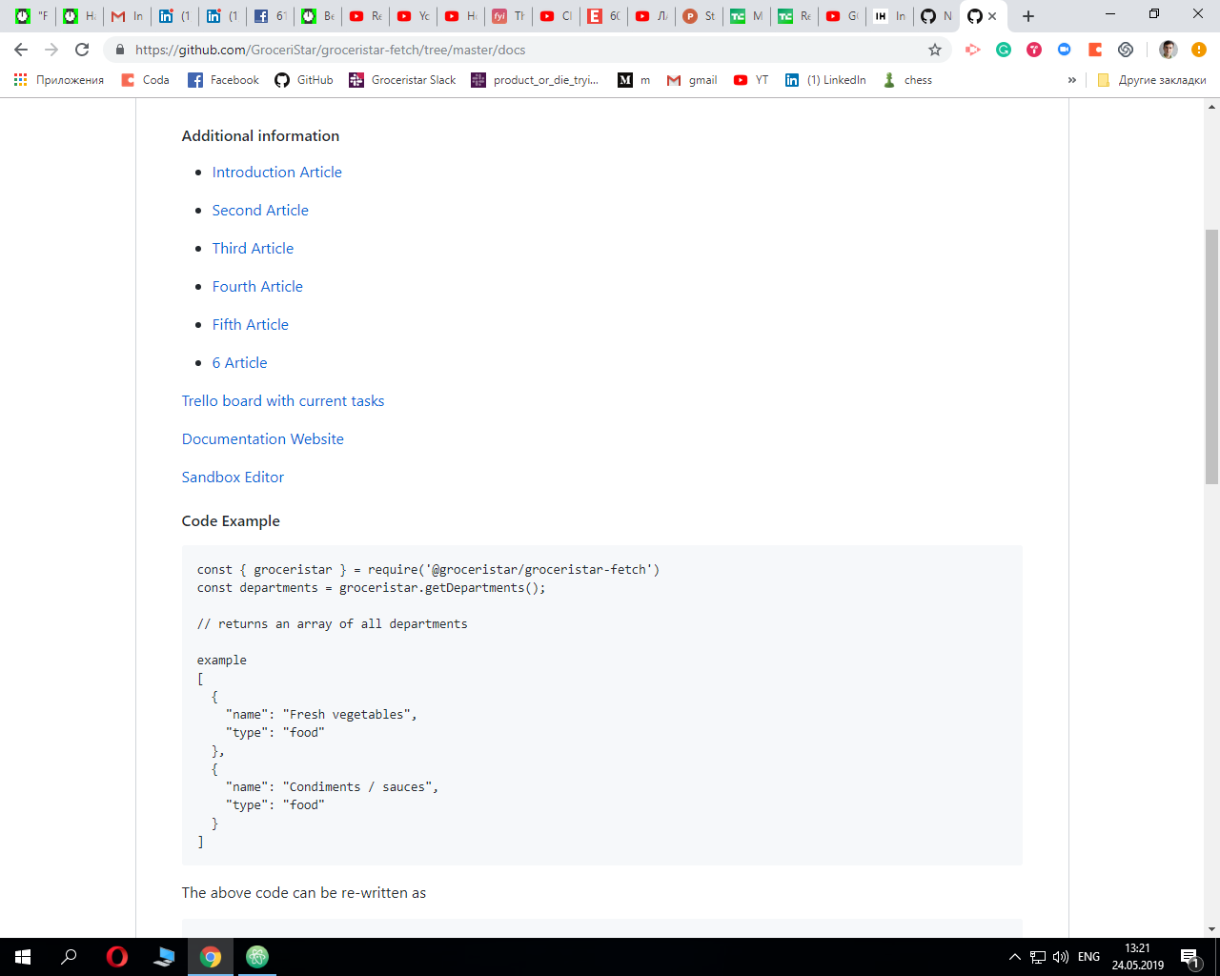Switch to the fyi 'Th' tab
Viewport: 1220px width, 976px height.
pos(508,16)
